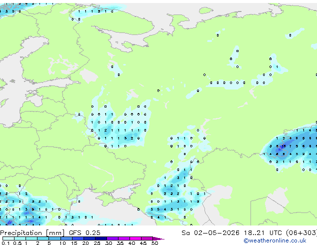This screenshot has height=245, width=317.
Task: Click the legend's pointed end above 50 mm
Action: [158, 238]
